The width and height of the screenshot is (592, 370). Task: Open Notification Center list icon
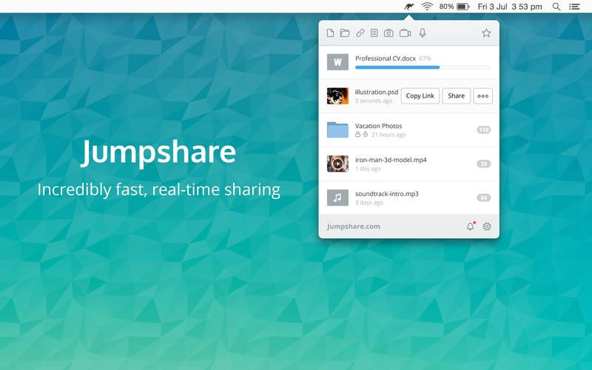coord(574,7)
